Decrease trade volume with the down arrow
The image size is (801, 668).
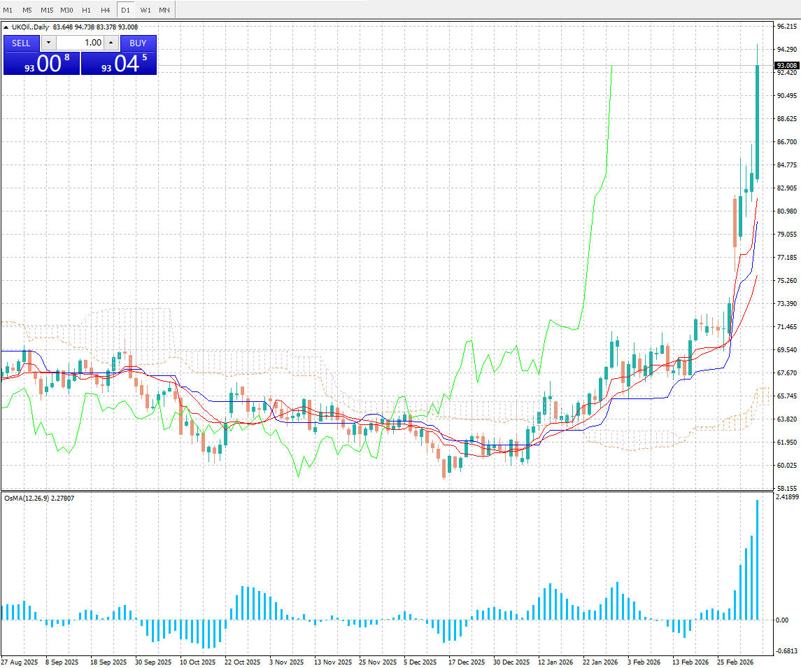48,43
